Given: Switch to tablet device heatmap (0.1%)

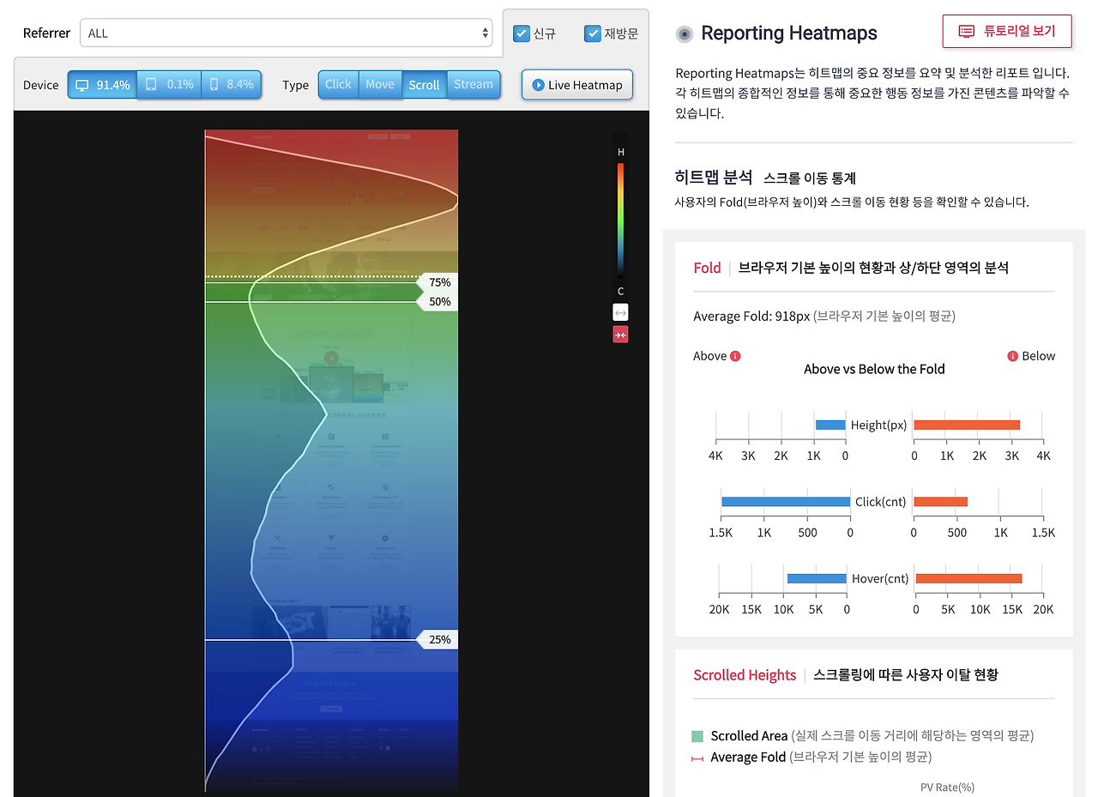Looking at the screenshot, I should [x=168, y=84].
